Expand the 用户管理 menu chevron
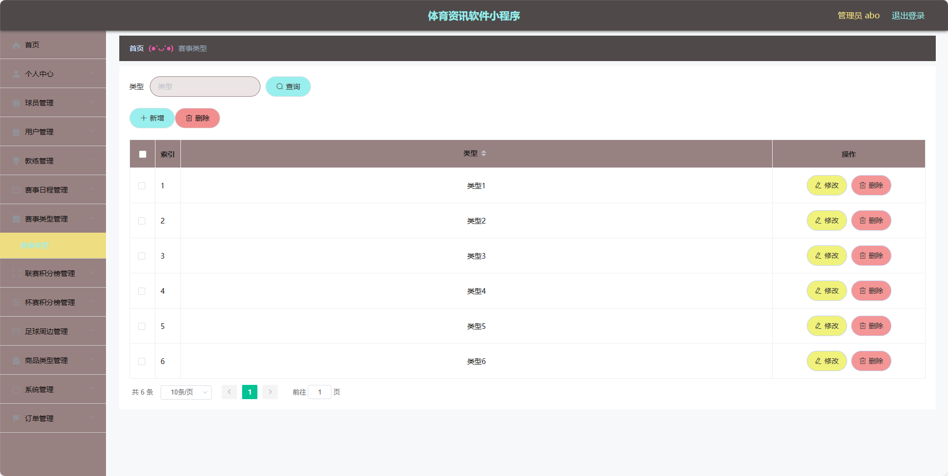The height and width of the screenshot is (476, 948). coord(93,131)
